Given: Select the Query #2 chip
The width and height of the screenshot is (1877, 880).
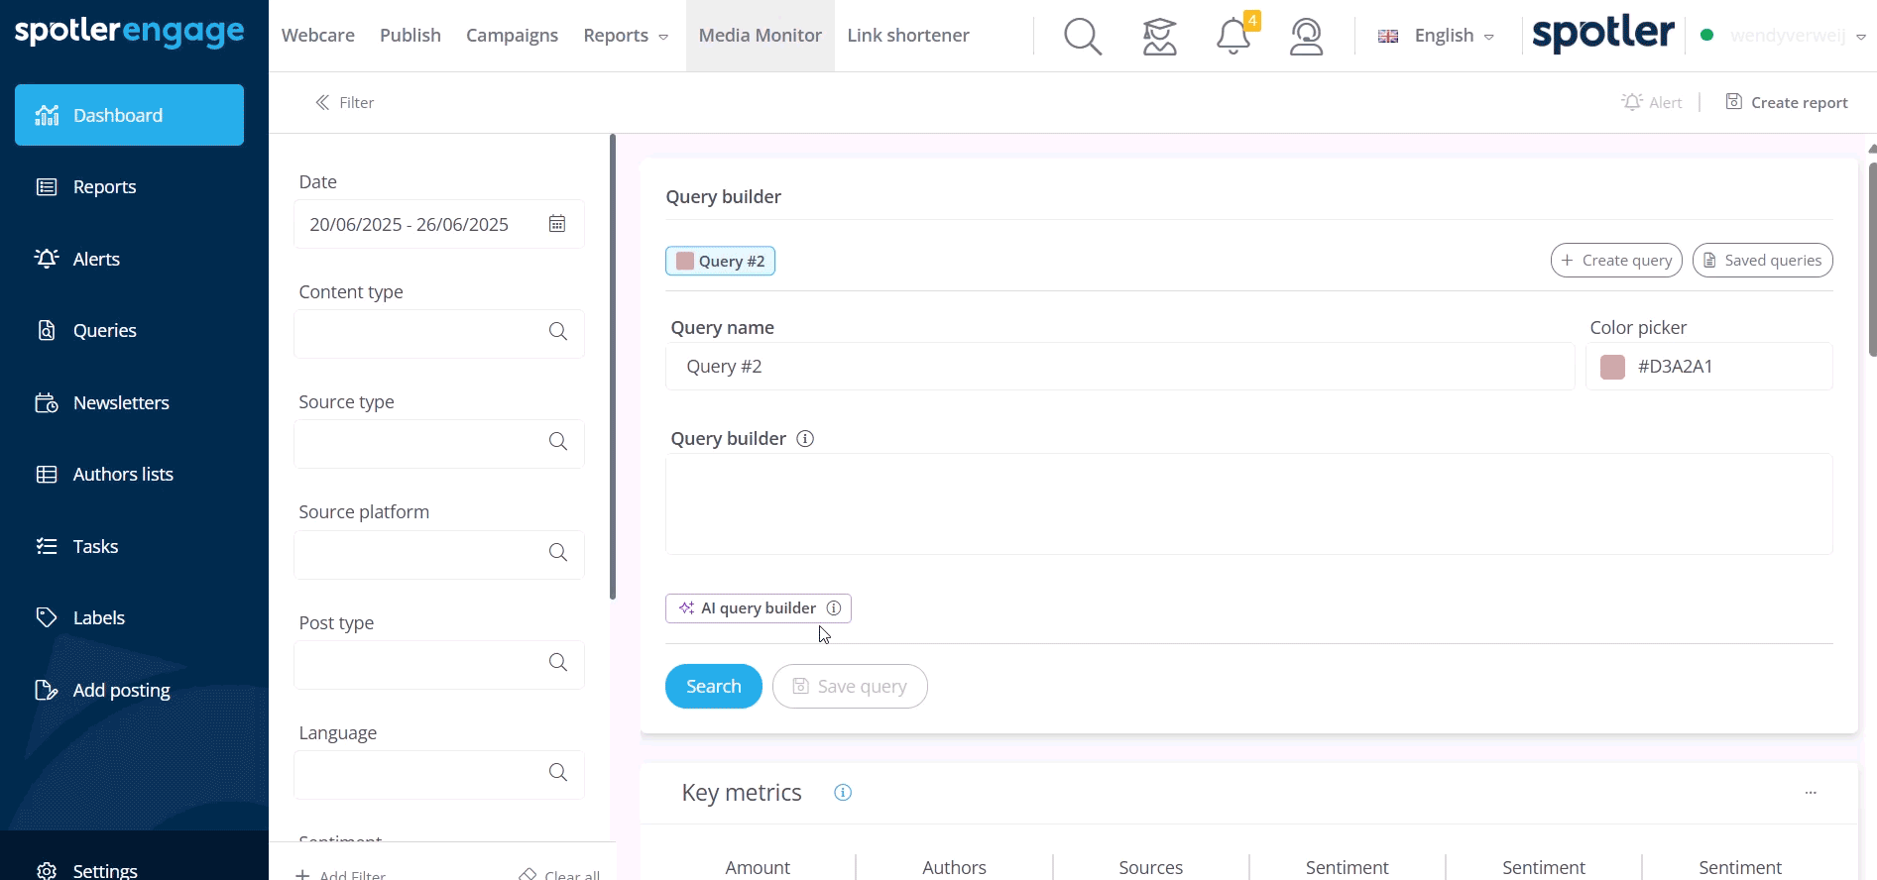Looking at the screenshot, I should (x=720, y=261).
